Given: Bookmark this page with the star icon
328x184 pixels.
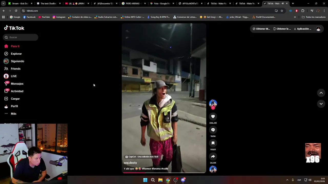Looking at the screenshot, I should point(282,11).
